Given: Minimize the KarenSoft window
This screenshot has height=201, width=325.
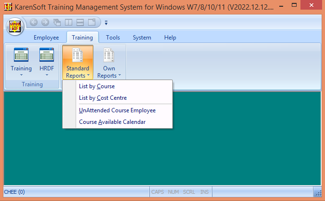Looking at the screenshot, I should tap(281, 6).
